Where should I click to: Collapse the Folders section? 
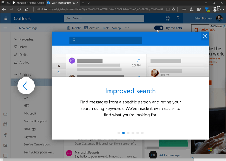[16, 75]
